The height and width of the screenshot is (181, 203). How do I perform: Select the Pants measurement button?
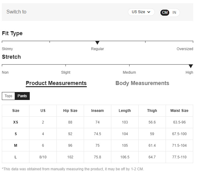coord(22,96)
